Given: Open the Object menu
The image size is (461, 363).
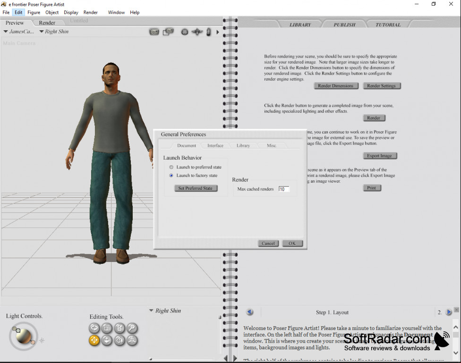Looking at the screenshot, I should coord(52,12).
